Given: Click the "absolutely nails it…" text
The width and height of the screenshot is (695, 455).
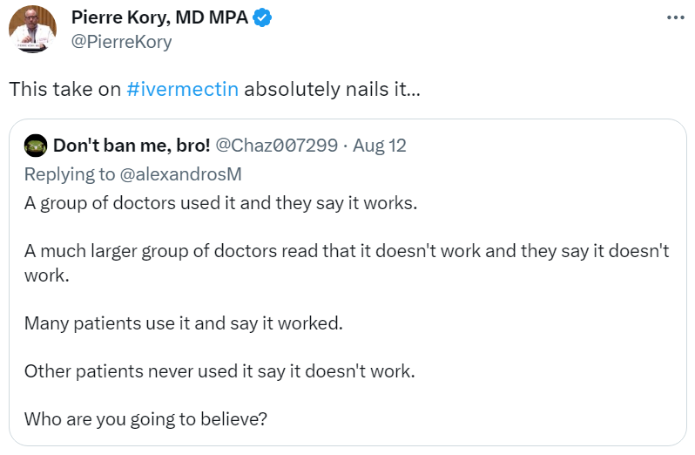Looking at the screenshot, I should point(333,90).
